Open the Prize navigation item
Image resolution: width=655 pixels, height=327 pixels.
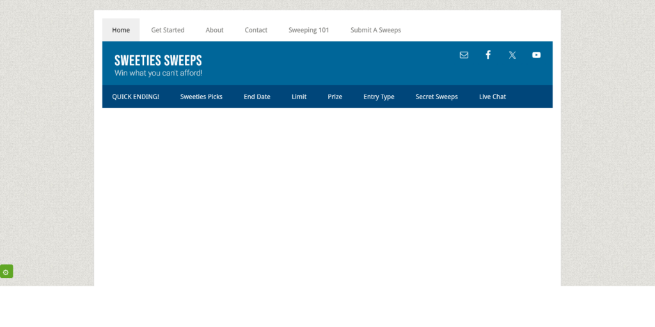pyautogui.click(x=335, y=97)
